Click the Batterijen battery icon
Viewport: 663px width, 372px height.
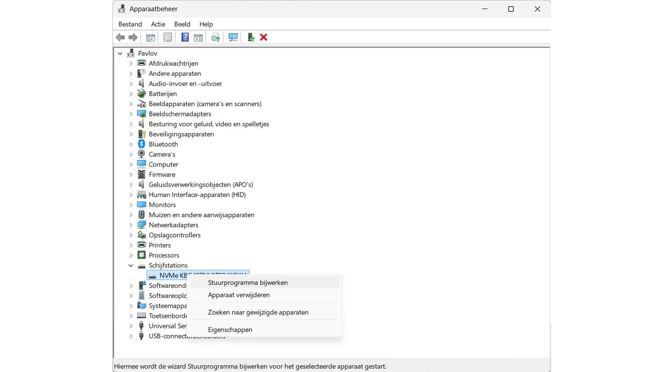(x=142, y=93)
